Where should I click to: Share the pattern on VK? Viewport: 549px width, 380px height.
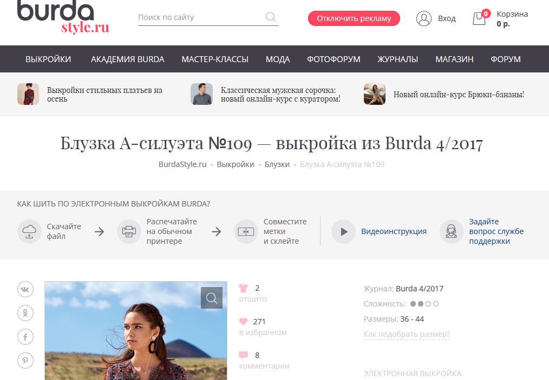(x=25, y=289)
